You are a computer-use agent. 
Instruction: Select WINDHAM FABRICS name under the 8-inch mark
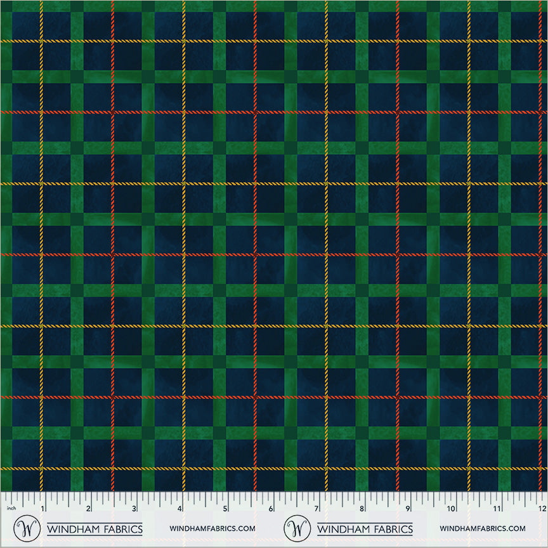365,528
